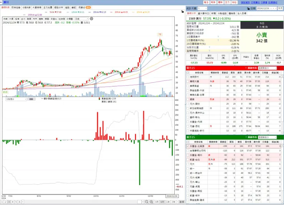Click the 200MA moving average legend
The height and width of the screenshot is (205, 284).
[x=35, y=15]
